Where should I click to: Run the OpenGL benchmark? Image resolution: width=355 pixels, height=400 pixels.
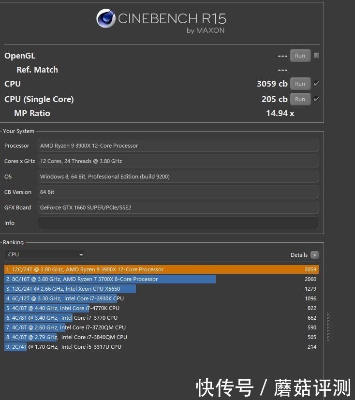tap(300, 56)
